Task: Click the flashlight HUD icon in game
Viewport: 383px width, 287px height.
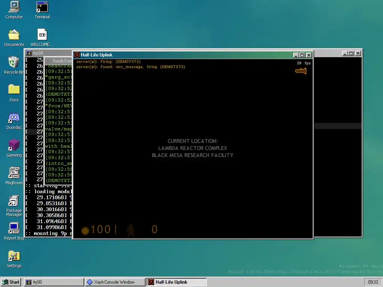Action: [x=301, y=71]
